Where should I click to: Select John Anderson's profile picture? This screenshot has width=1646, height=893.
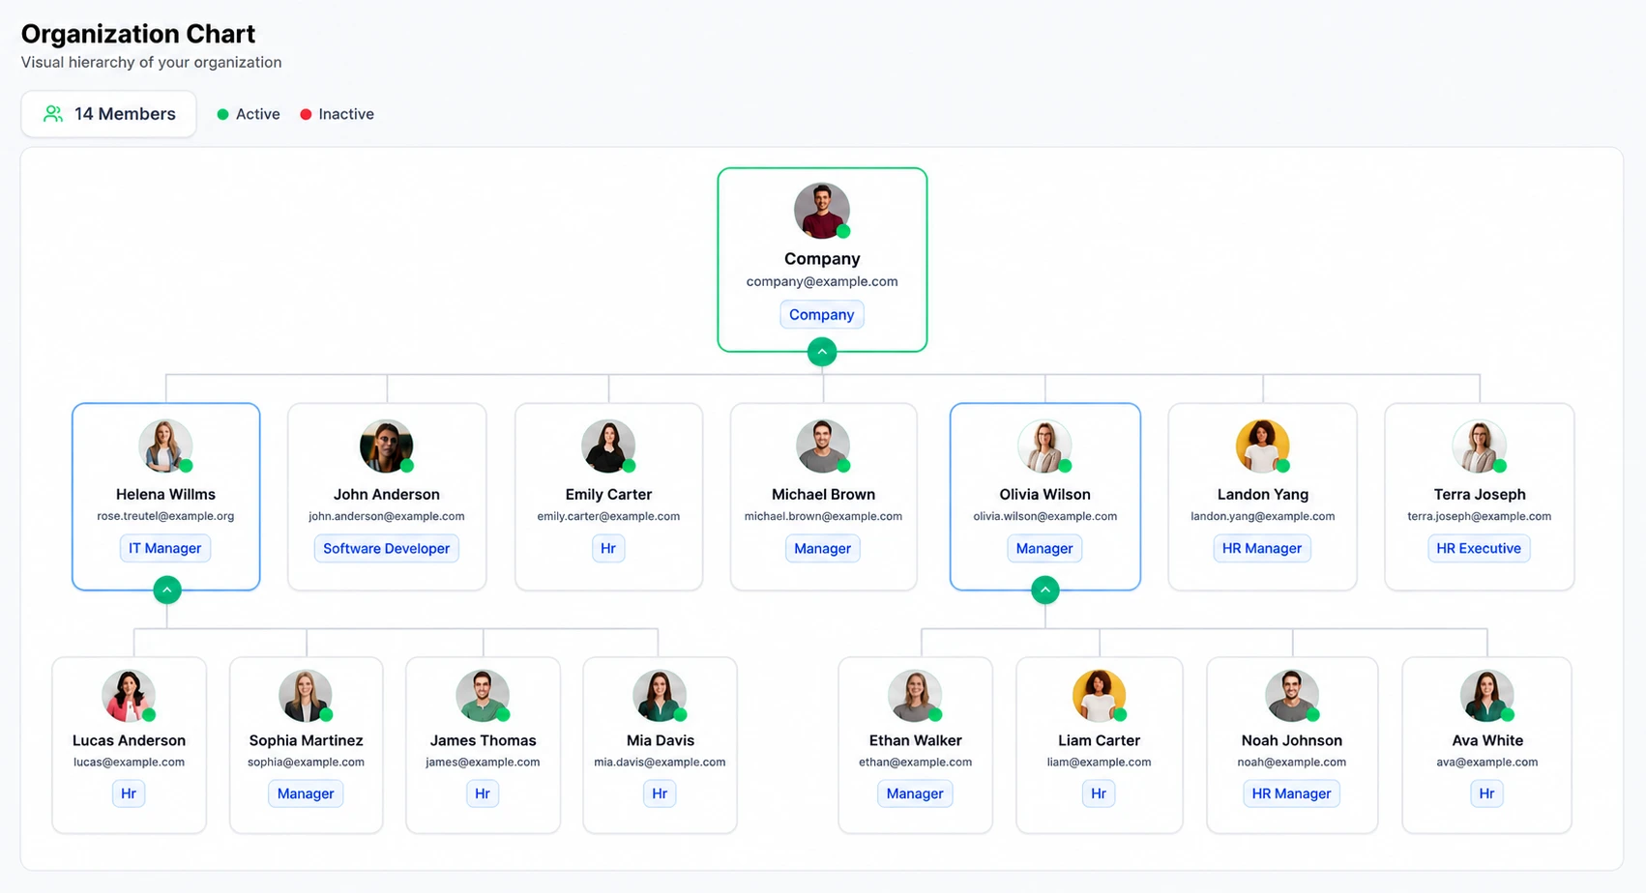(x=387, y=446)
